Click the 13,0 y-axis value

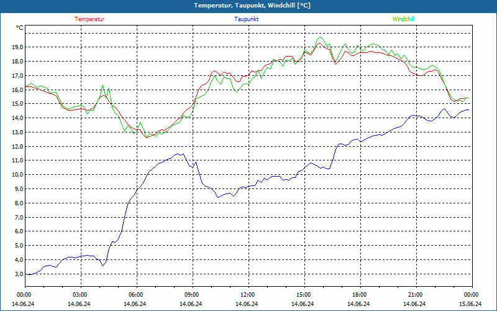[x=18, y=132]
